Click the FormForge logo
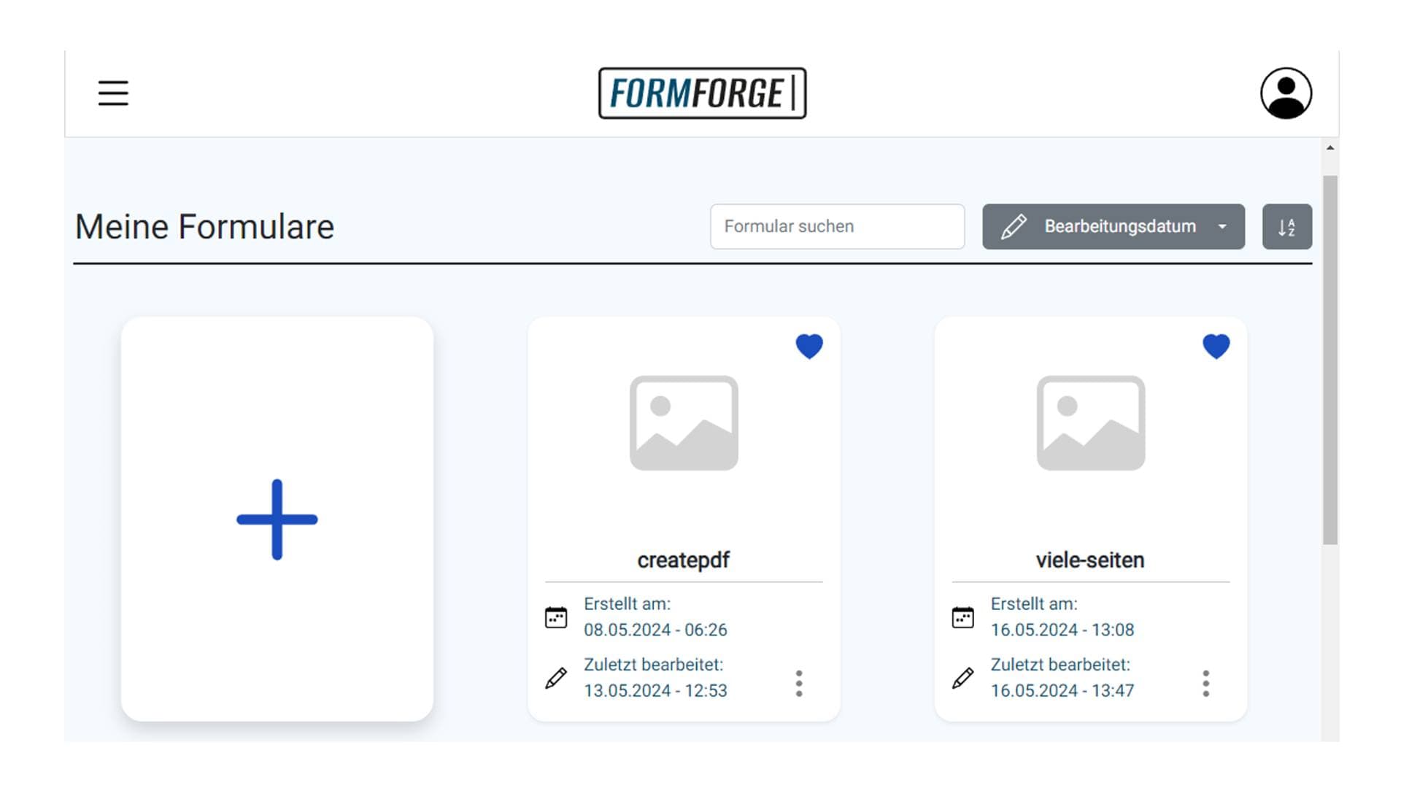This screenshot has height=788, width=1401. point(702,93)
